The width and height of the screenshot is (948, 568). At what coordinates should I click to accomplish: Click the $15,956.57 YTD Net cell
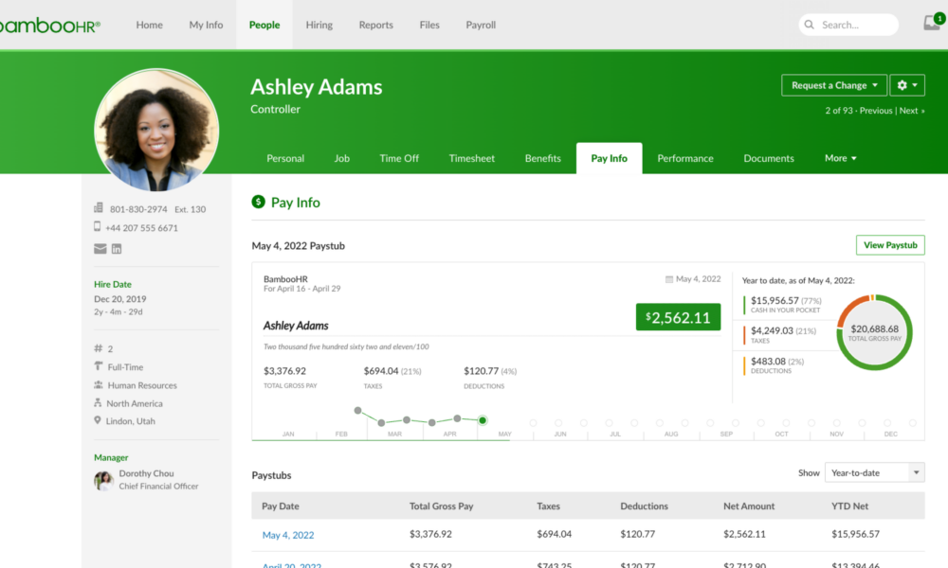[x=855, y=534]
